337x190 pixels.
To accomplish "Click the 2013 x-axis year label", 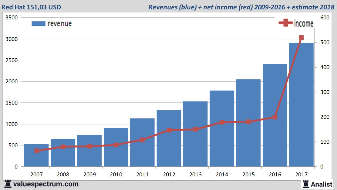I will [195, 175].
